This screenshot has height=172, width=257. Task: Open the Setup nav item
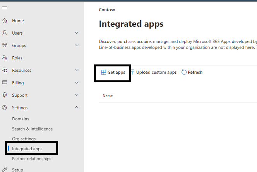click(x=17, y=170)
